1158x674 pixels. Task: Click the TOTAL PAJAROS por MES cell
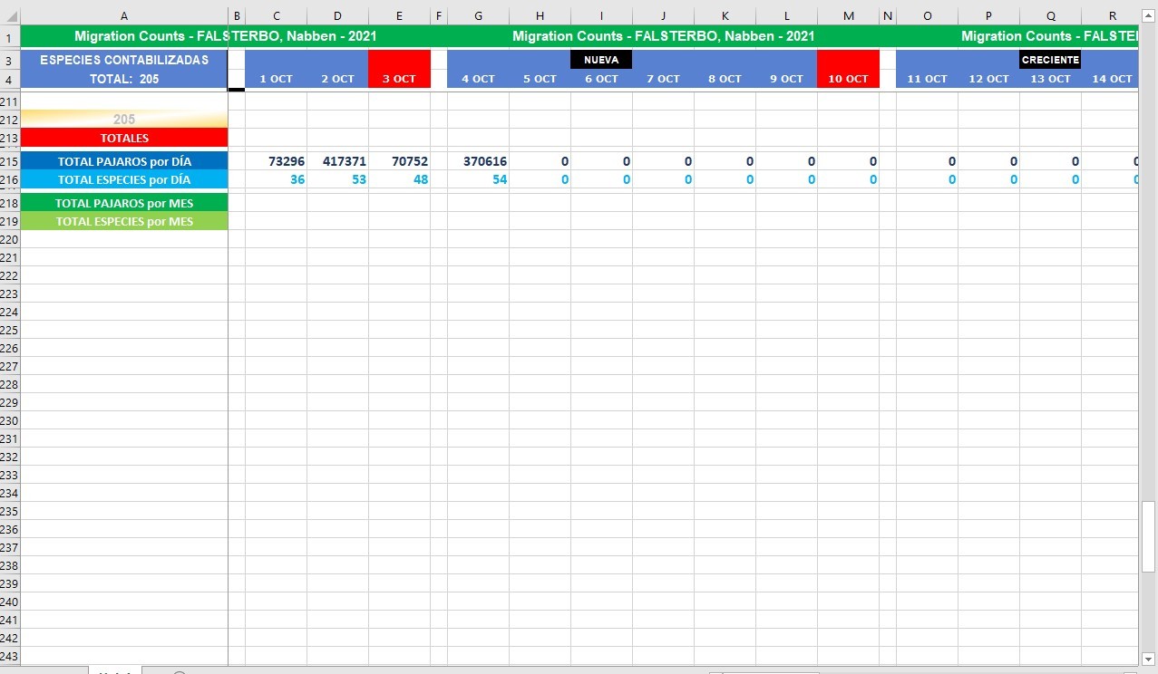124,203
